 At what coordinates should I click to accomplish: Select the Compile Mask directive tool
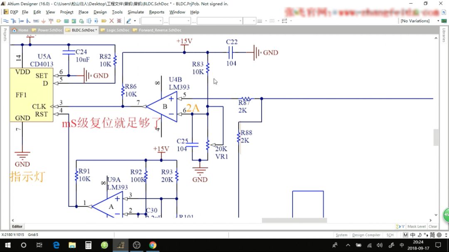click(x=119, y=21)
